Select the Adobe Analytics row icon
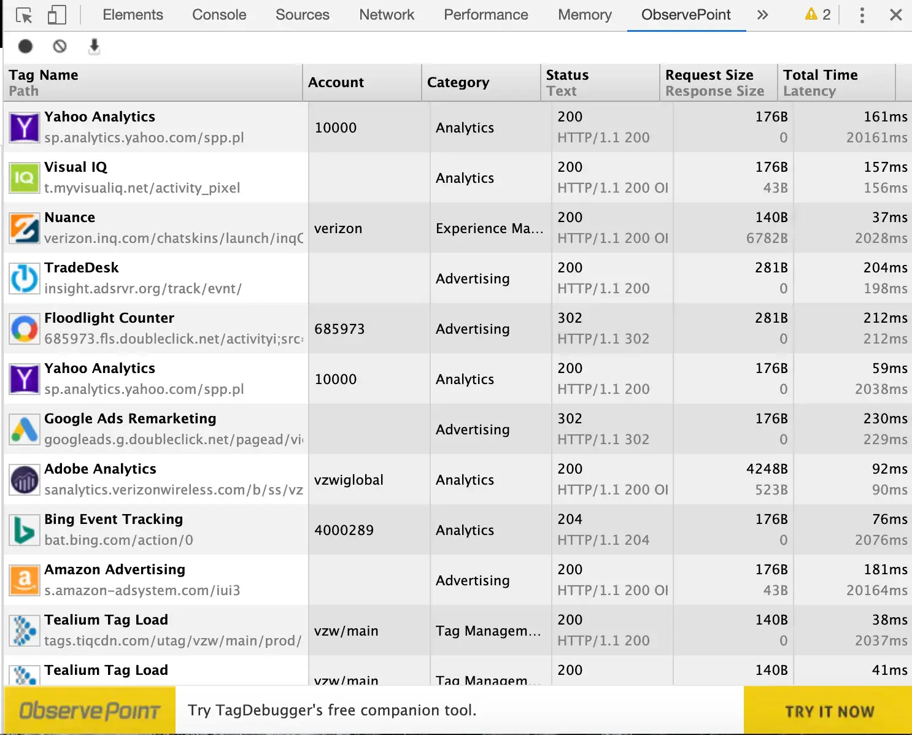The image size is (912, 735). (24, 480)
